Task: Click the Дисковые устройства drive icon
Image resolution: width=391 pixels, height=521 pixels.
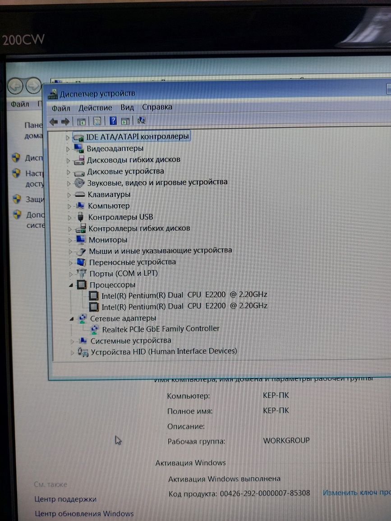Action: (x=79, y=173)
